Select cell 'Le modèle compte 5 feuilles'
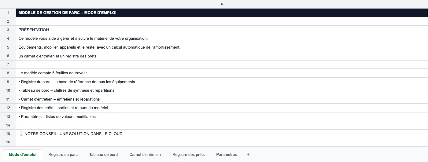The height and width of the screenshot is (162, 428). pyautogui.click(x=222, y=73)
